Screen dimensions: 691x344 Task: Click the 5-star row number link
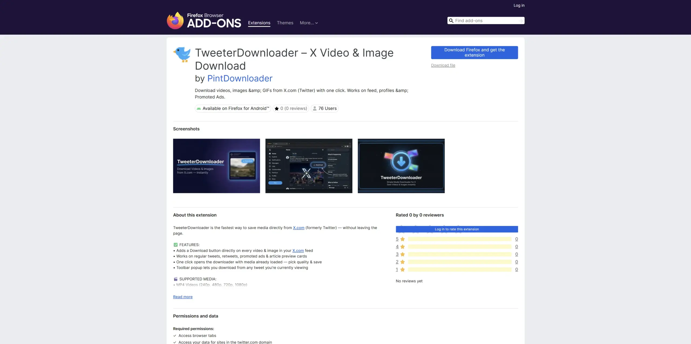(x=397, y=239)
